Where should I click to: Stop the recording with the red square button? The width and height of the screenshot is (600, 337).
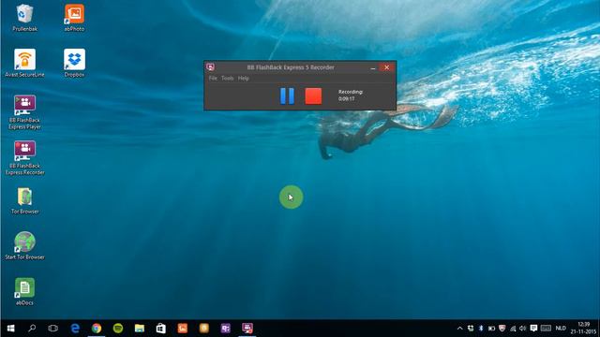pos(313,95)
